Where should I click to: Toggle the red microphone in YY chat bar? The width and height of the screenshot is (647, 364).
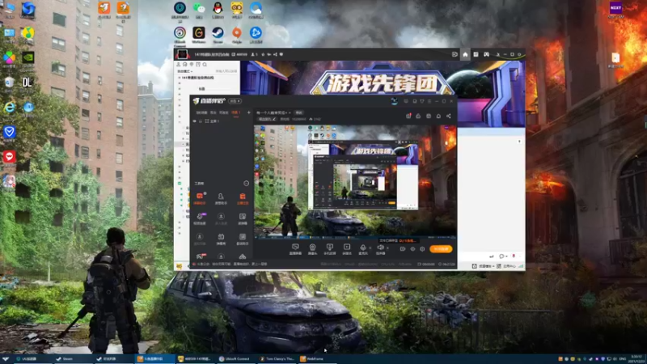(x=514, y=256)
